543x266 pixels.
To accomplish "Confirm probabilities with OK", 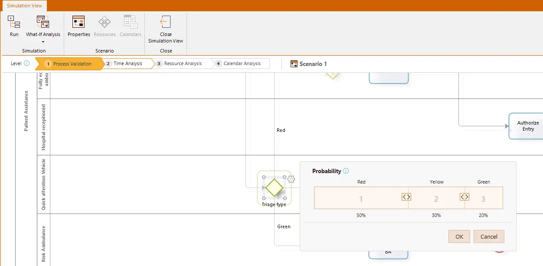I will pos(459,236).
